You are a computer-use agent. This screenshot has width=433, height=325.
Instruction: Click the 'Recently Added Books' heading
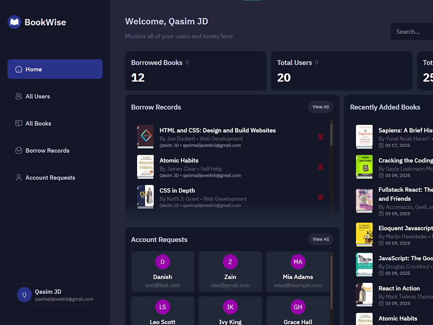coord(385,107)
